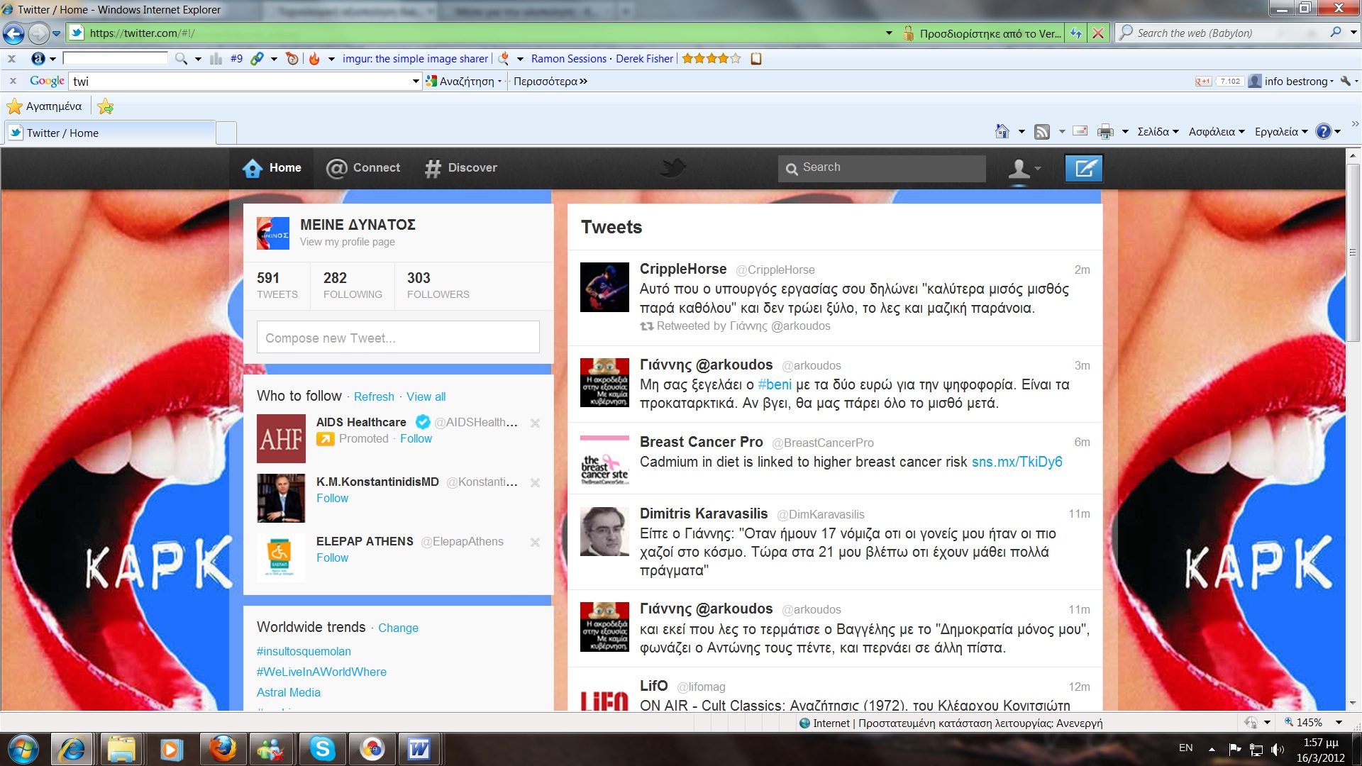Select the Home nav tab
This screenshot has width=1362, height=766.
272,168
